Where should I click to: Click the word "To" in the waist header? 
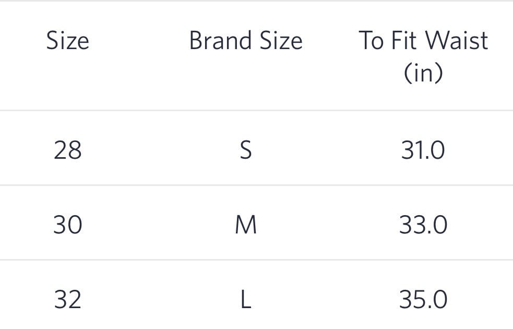(x=372, y=41)
